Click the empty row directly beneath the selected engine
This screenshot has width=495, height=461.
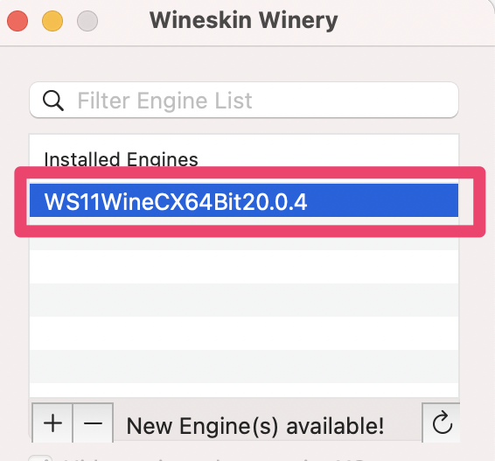coord(244,234)
